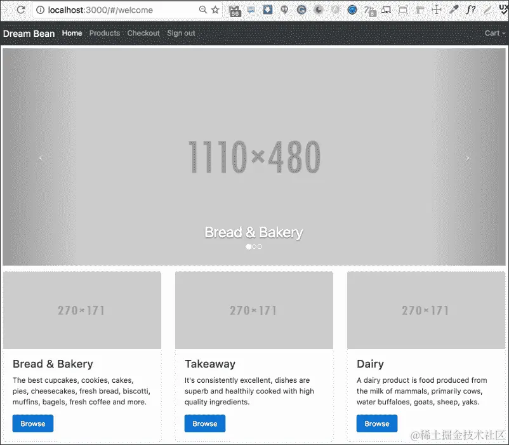This screenshot has height=445, width=509.
Task: Click the Dairy card title
Action: point(370,364)
